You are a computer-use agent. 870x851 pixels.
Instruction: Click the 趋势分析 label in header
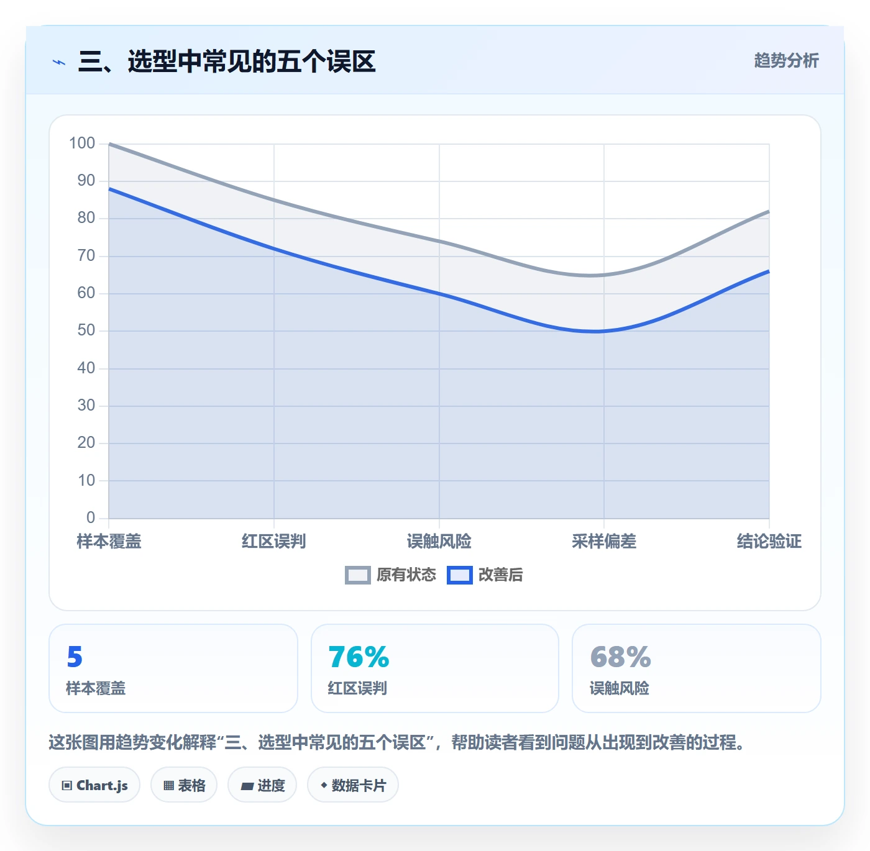pyautogui.click(x=786, y=60)
